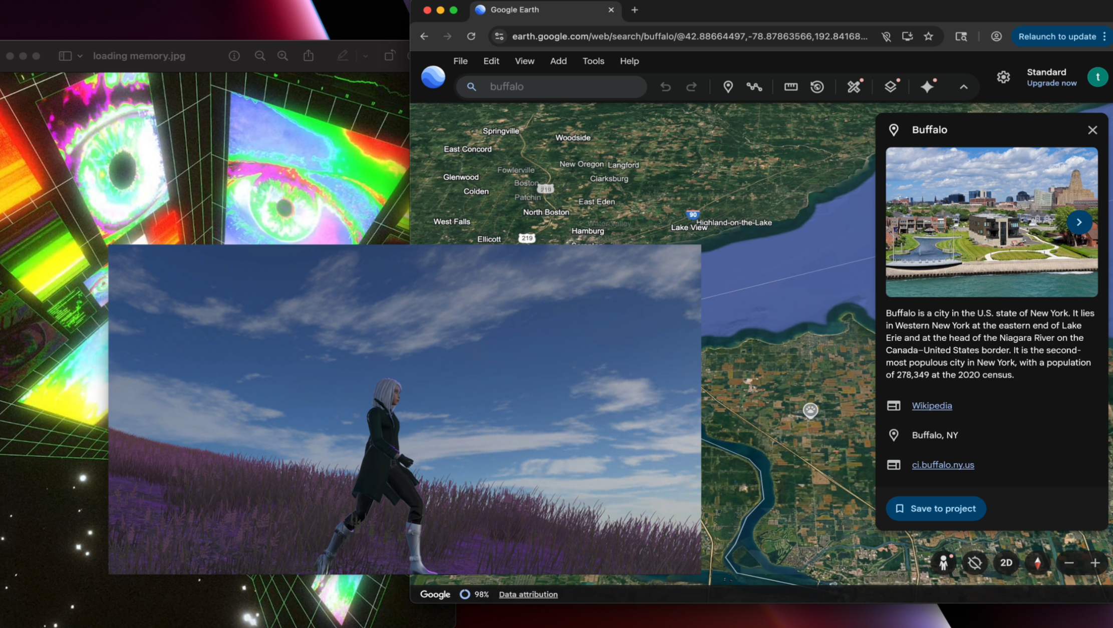This screenshot has width=1113, height=628.
Task: Open the Wikipedia link
Action: 932,406
